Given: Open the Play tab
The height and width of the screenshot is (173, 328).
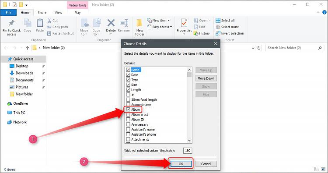Looking at the screenshot, I should (x=77, y=13).
